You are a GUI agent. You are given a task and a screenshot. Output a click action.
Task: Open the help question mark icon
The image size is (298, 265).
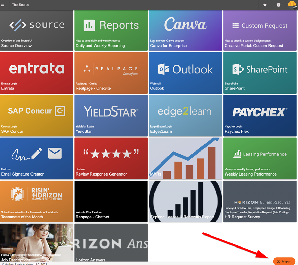click(278, 5)
